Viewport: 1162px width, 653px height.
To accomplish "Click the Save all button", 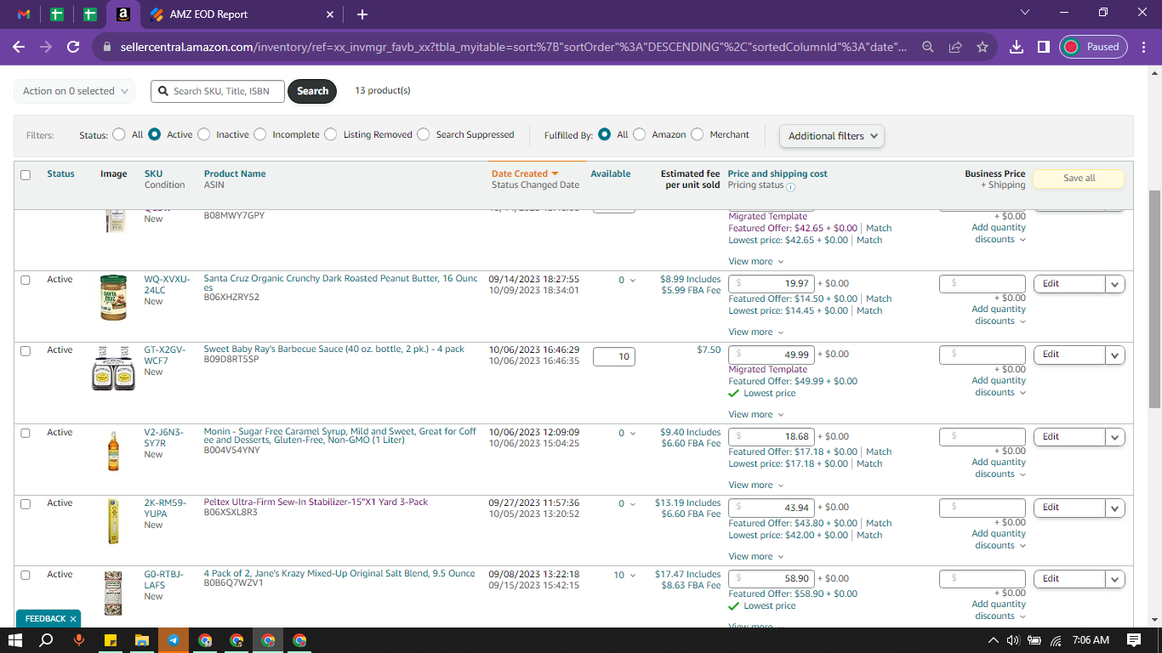I will point(1079,179).
